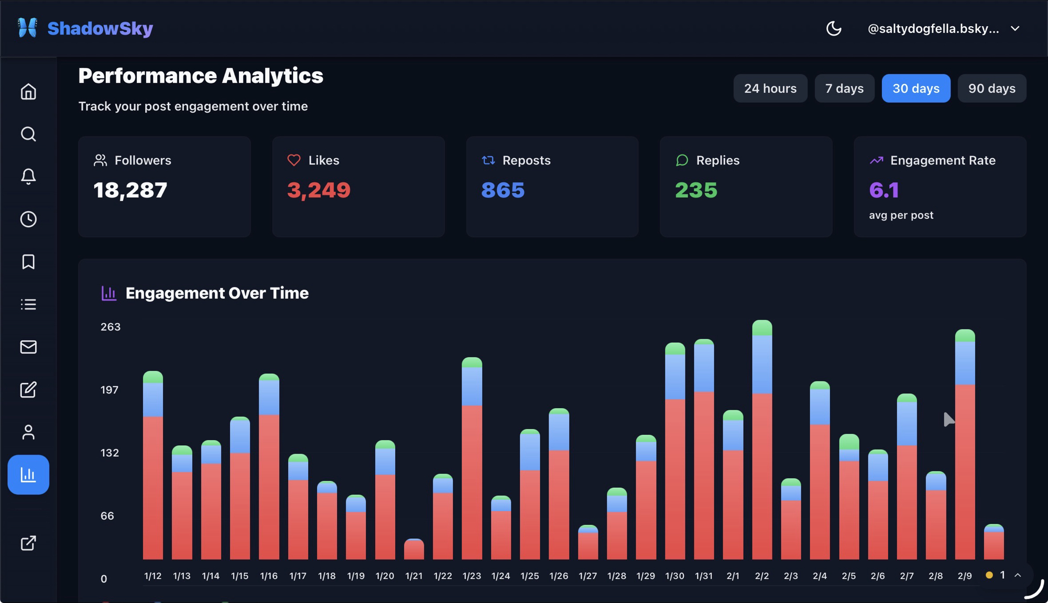
Task: Open the Search magnifier in sidebar
Action: click(28, 134)
